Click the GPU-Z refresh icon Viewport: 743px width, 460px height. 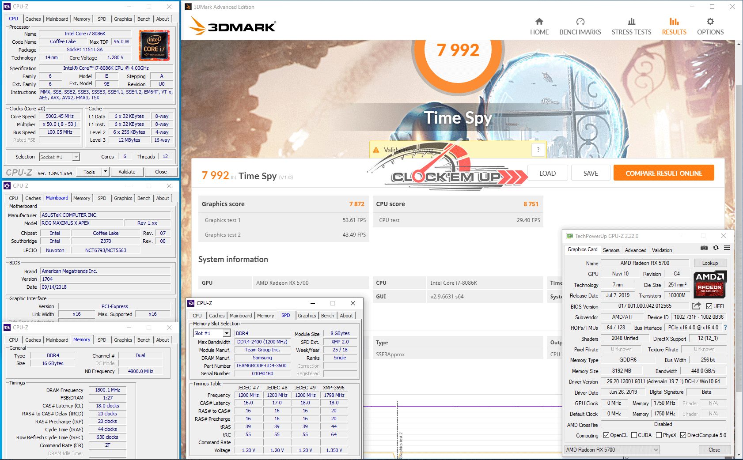(716, 248)
